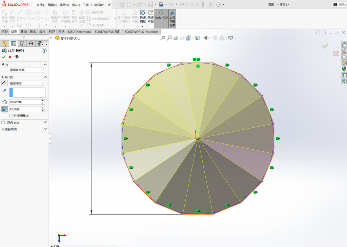Image resolution: width=347 pixels, height=247 pixels.
Task: Open help for 凸台-拉伸1
Action: [x=44, y=50]
